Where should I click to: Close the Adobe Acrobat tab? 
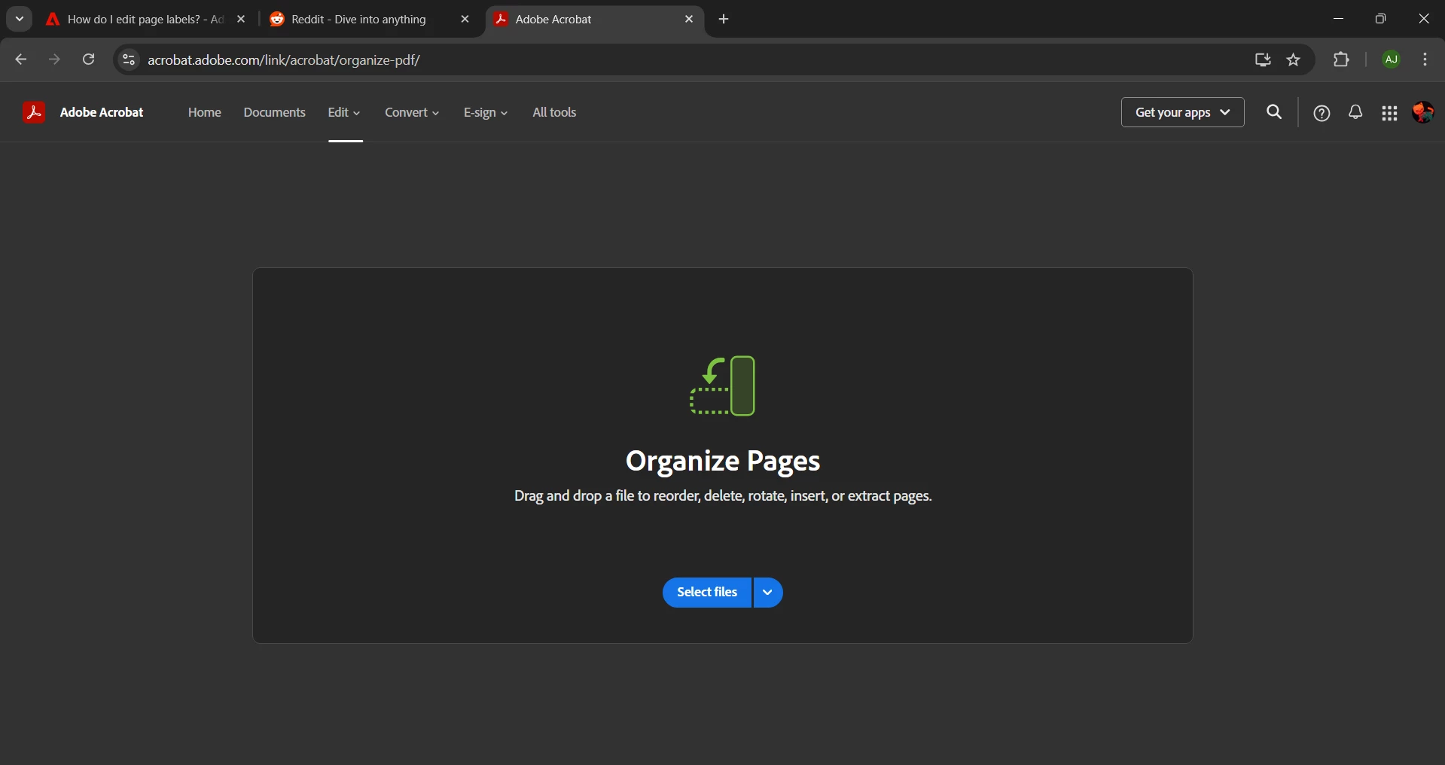[689, 20]
